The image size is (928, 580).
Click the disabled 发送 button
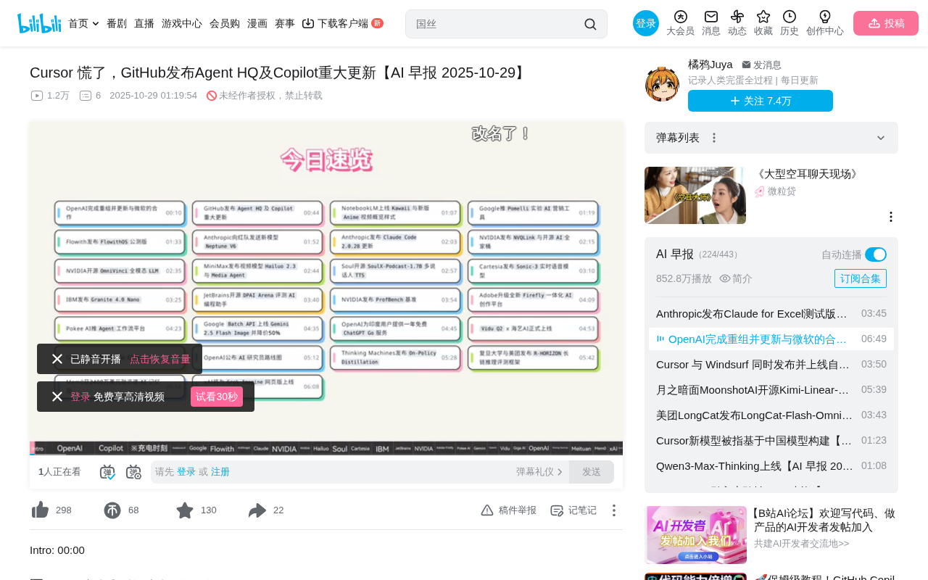coord(592,472)
